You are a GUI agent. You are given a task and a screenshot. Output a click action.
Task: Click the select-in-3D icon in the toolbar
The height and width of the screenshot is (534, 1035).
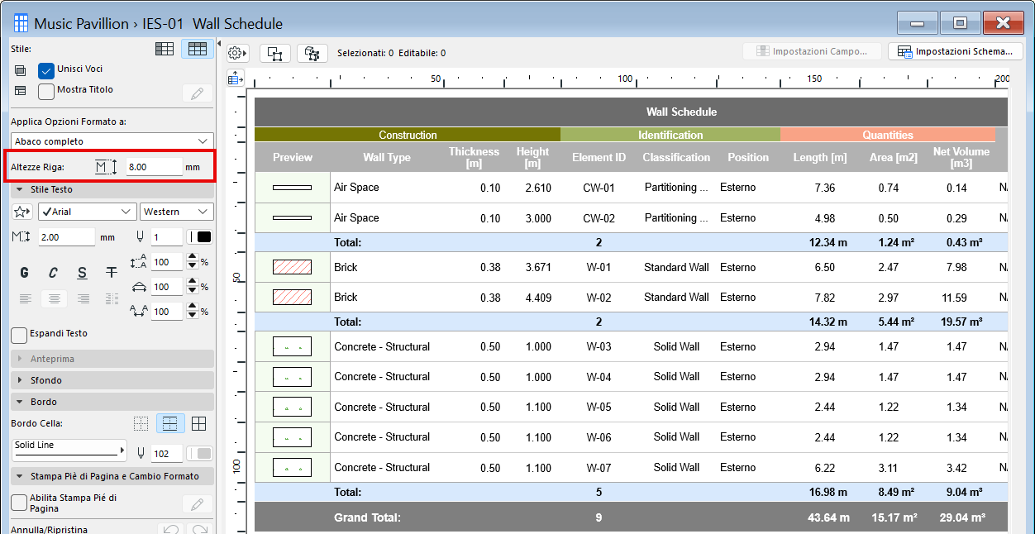point(312,53)
